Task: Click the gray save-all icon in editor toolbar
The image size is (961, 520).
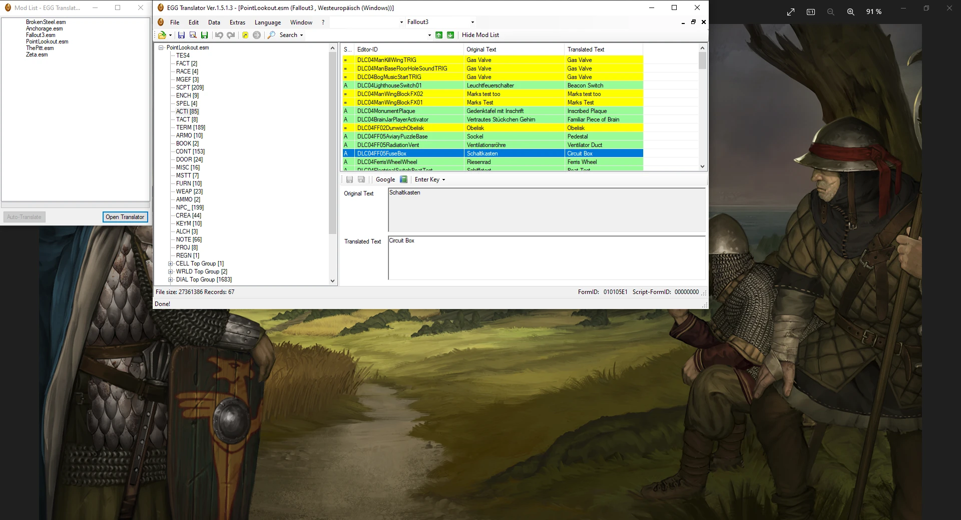Action: pos(361,179)
